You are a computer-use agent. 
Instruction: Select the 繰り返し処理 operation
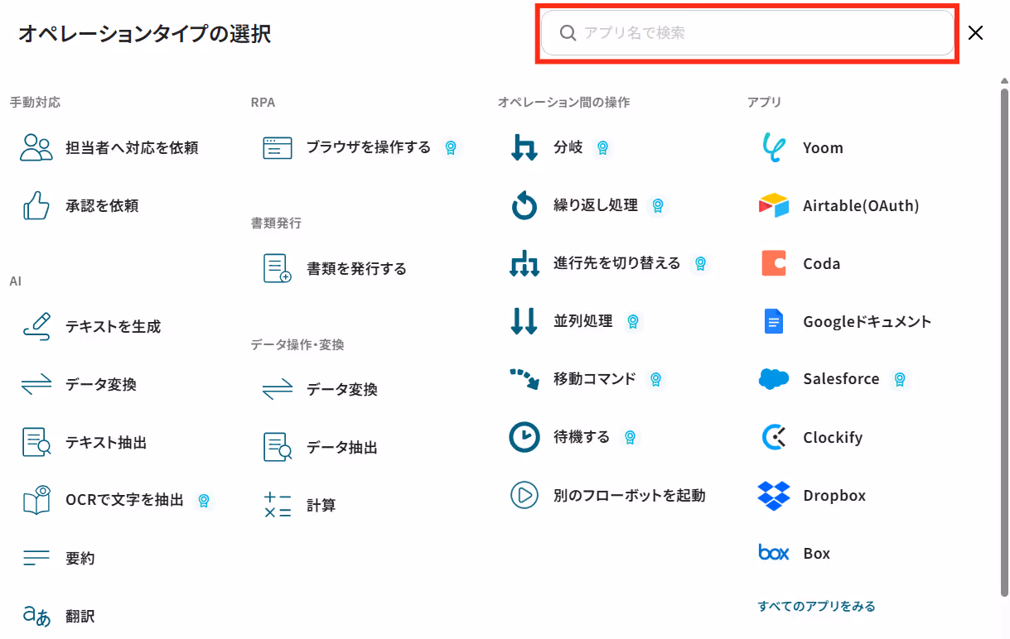[x=596, y=205]
